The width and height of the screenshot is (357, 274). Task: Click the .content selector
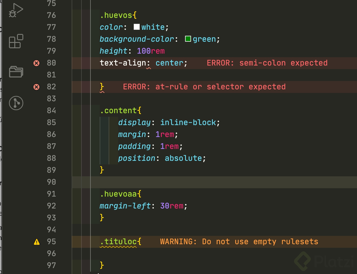tap(118, 110)
